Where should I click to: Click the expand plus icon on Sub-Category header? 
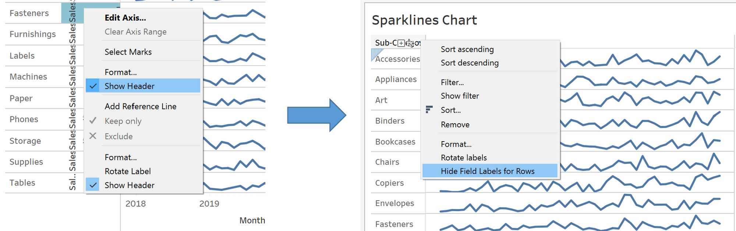(401, 43)
